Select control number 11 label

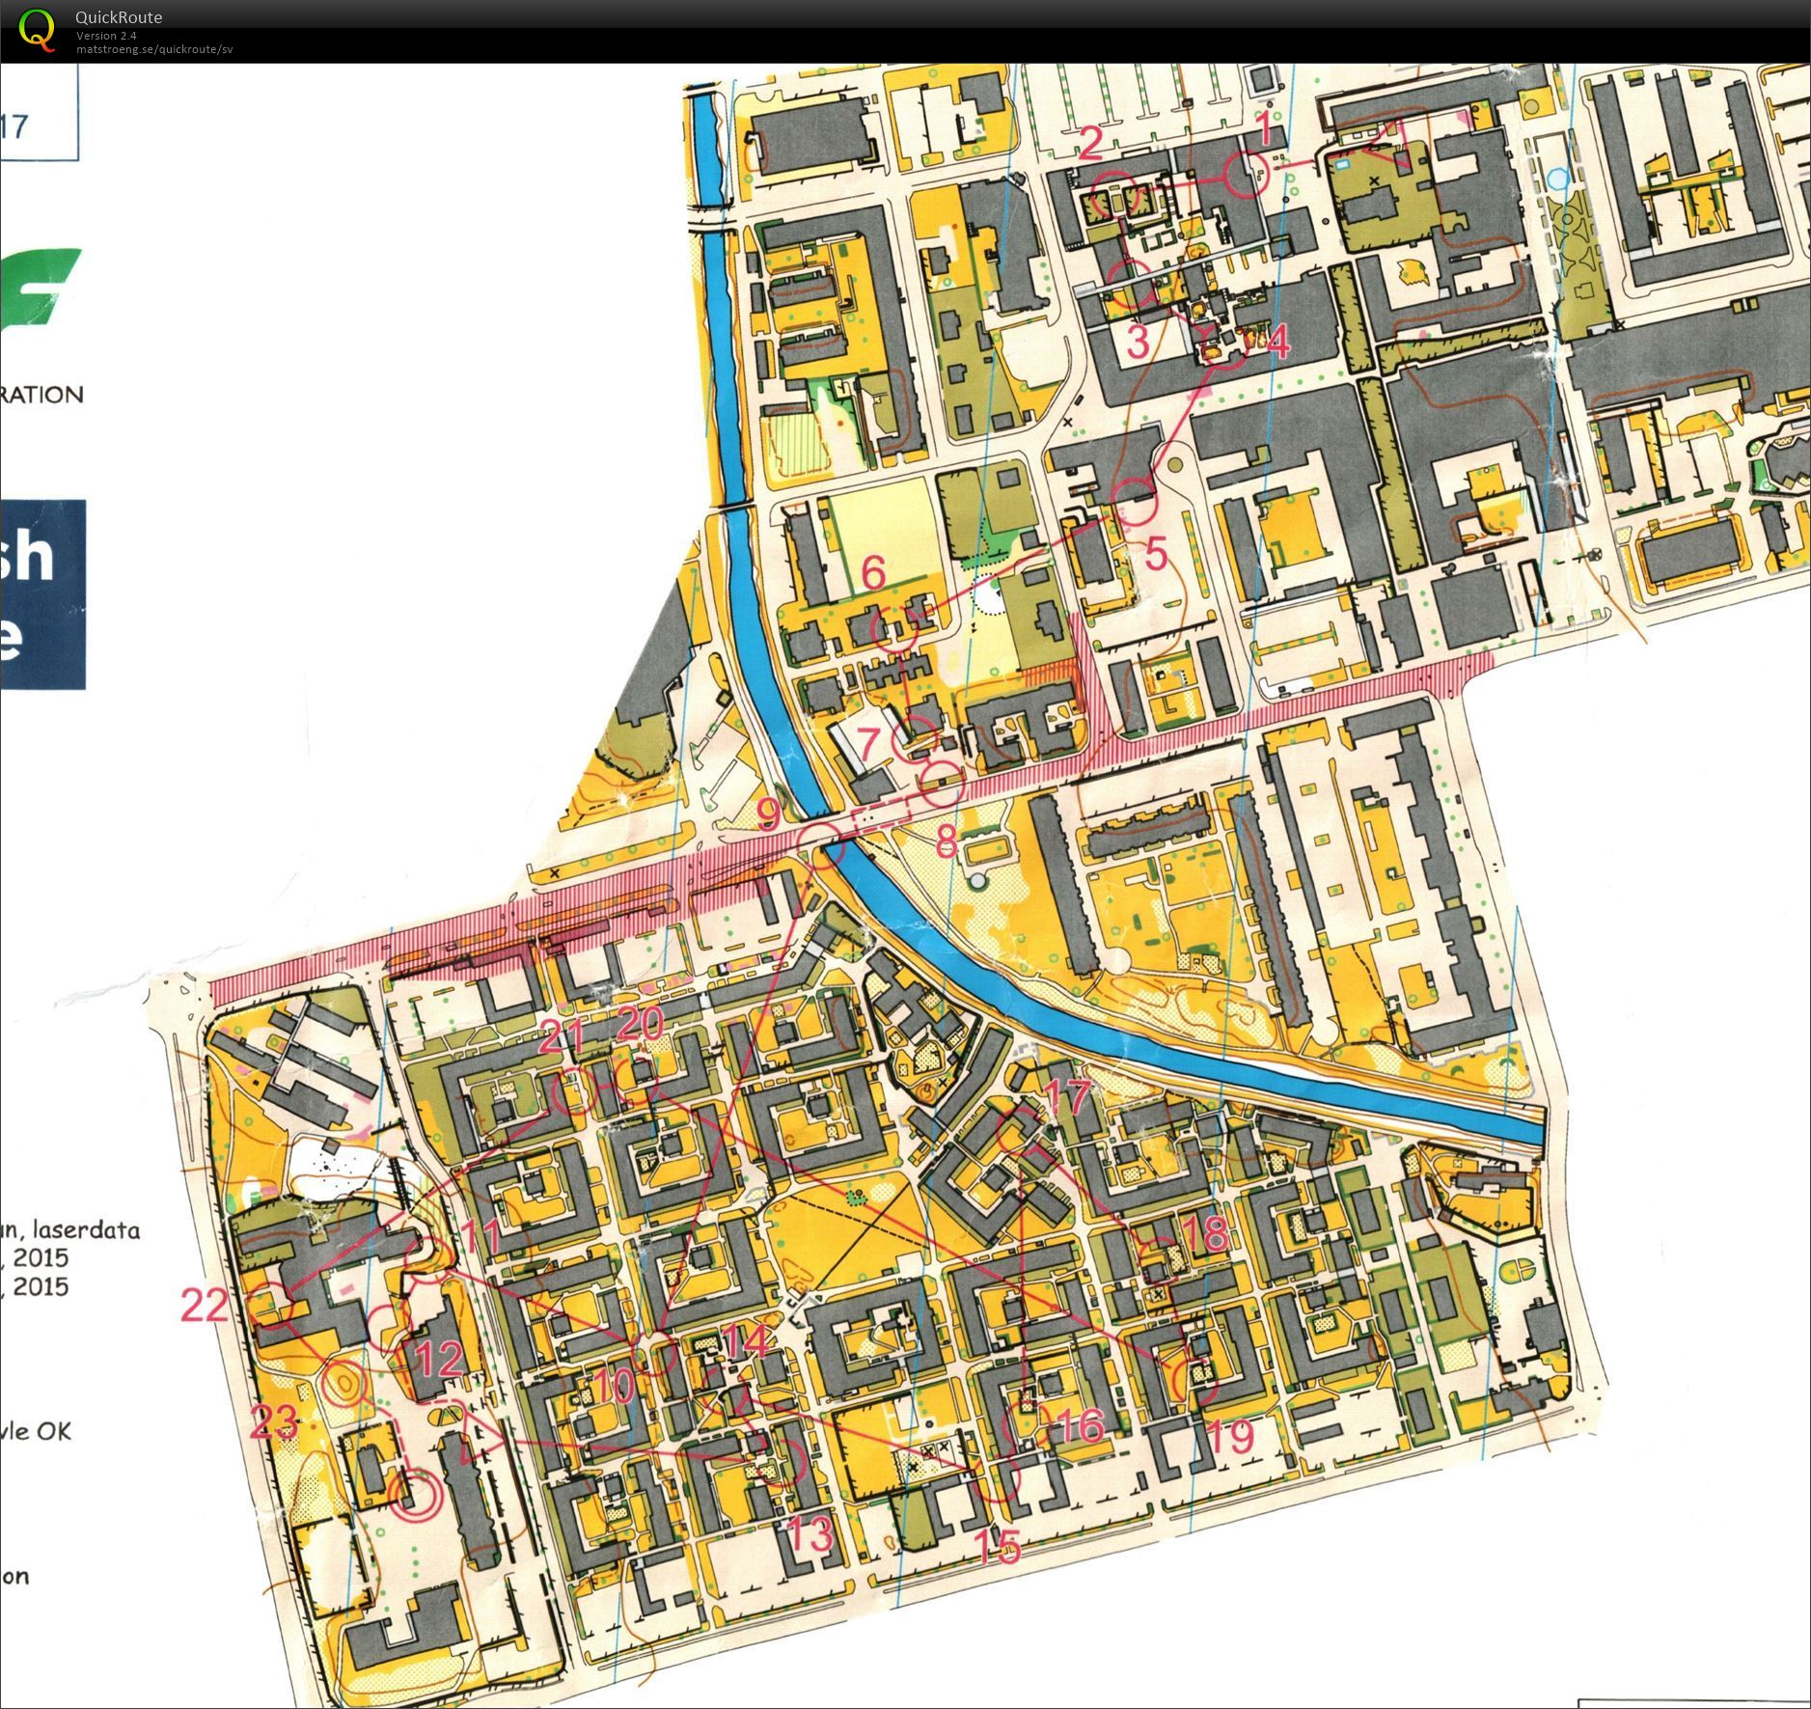tap(480, 1237)
